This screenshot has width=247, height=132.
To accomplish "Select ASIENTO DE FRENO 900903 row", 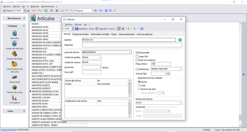I will [x=59, y=125].
